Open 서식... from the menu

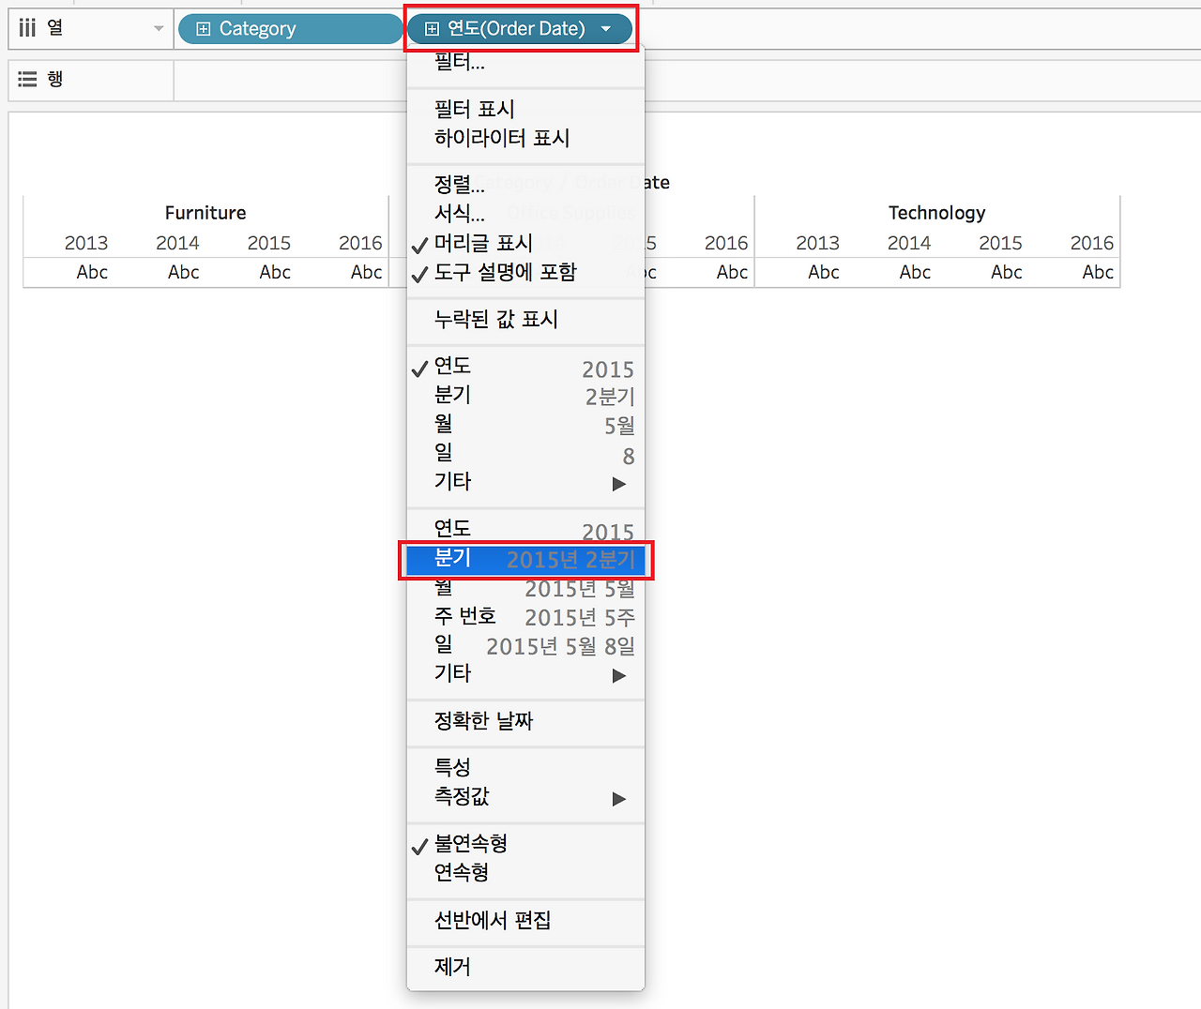click(525, 214)
